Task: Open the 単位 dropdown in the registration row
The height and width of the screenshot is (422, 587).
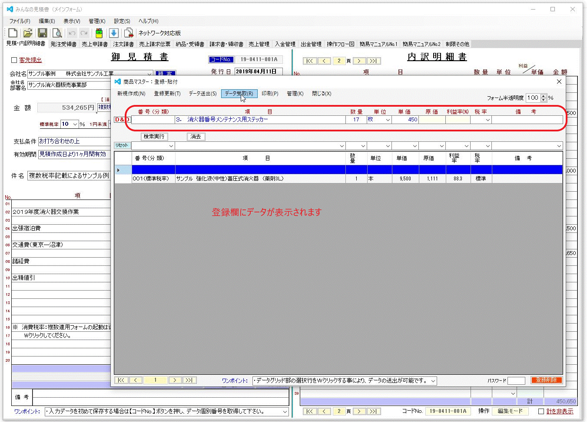Action: (x=388, y=120)
